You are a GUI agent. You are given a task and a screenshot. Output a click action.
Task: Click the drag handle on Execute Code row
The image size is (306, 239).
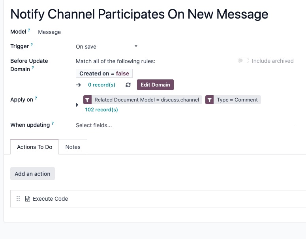click(18, 199)
